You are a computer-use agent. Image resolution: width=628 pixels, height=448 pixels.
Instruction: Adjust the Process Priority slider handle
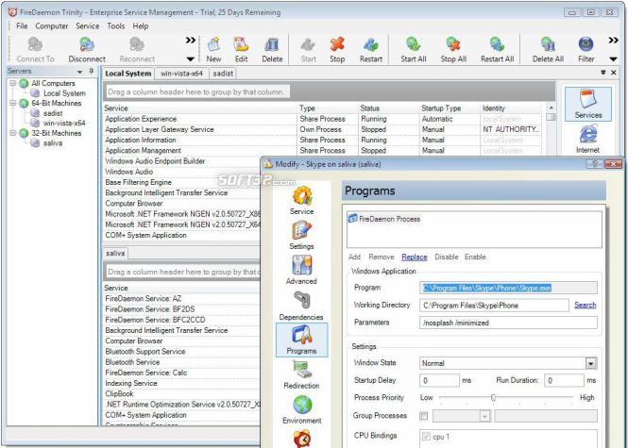point(493,398)
